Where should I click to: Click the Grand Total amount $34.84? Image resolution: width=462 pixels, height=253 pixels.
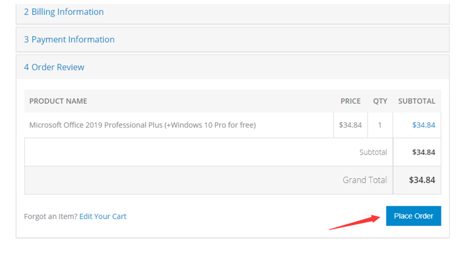422,180
